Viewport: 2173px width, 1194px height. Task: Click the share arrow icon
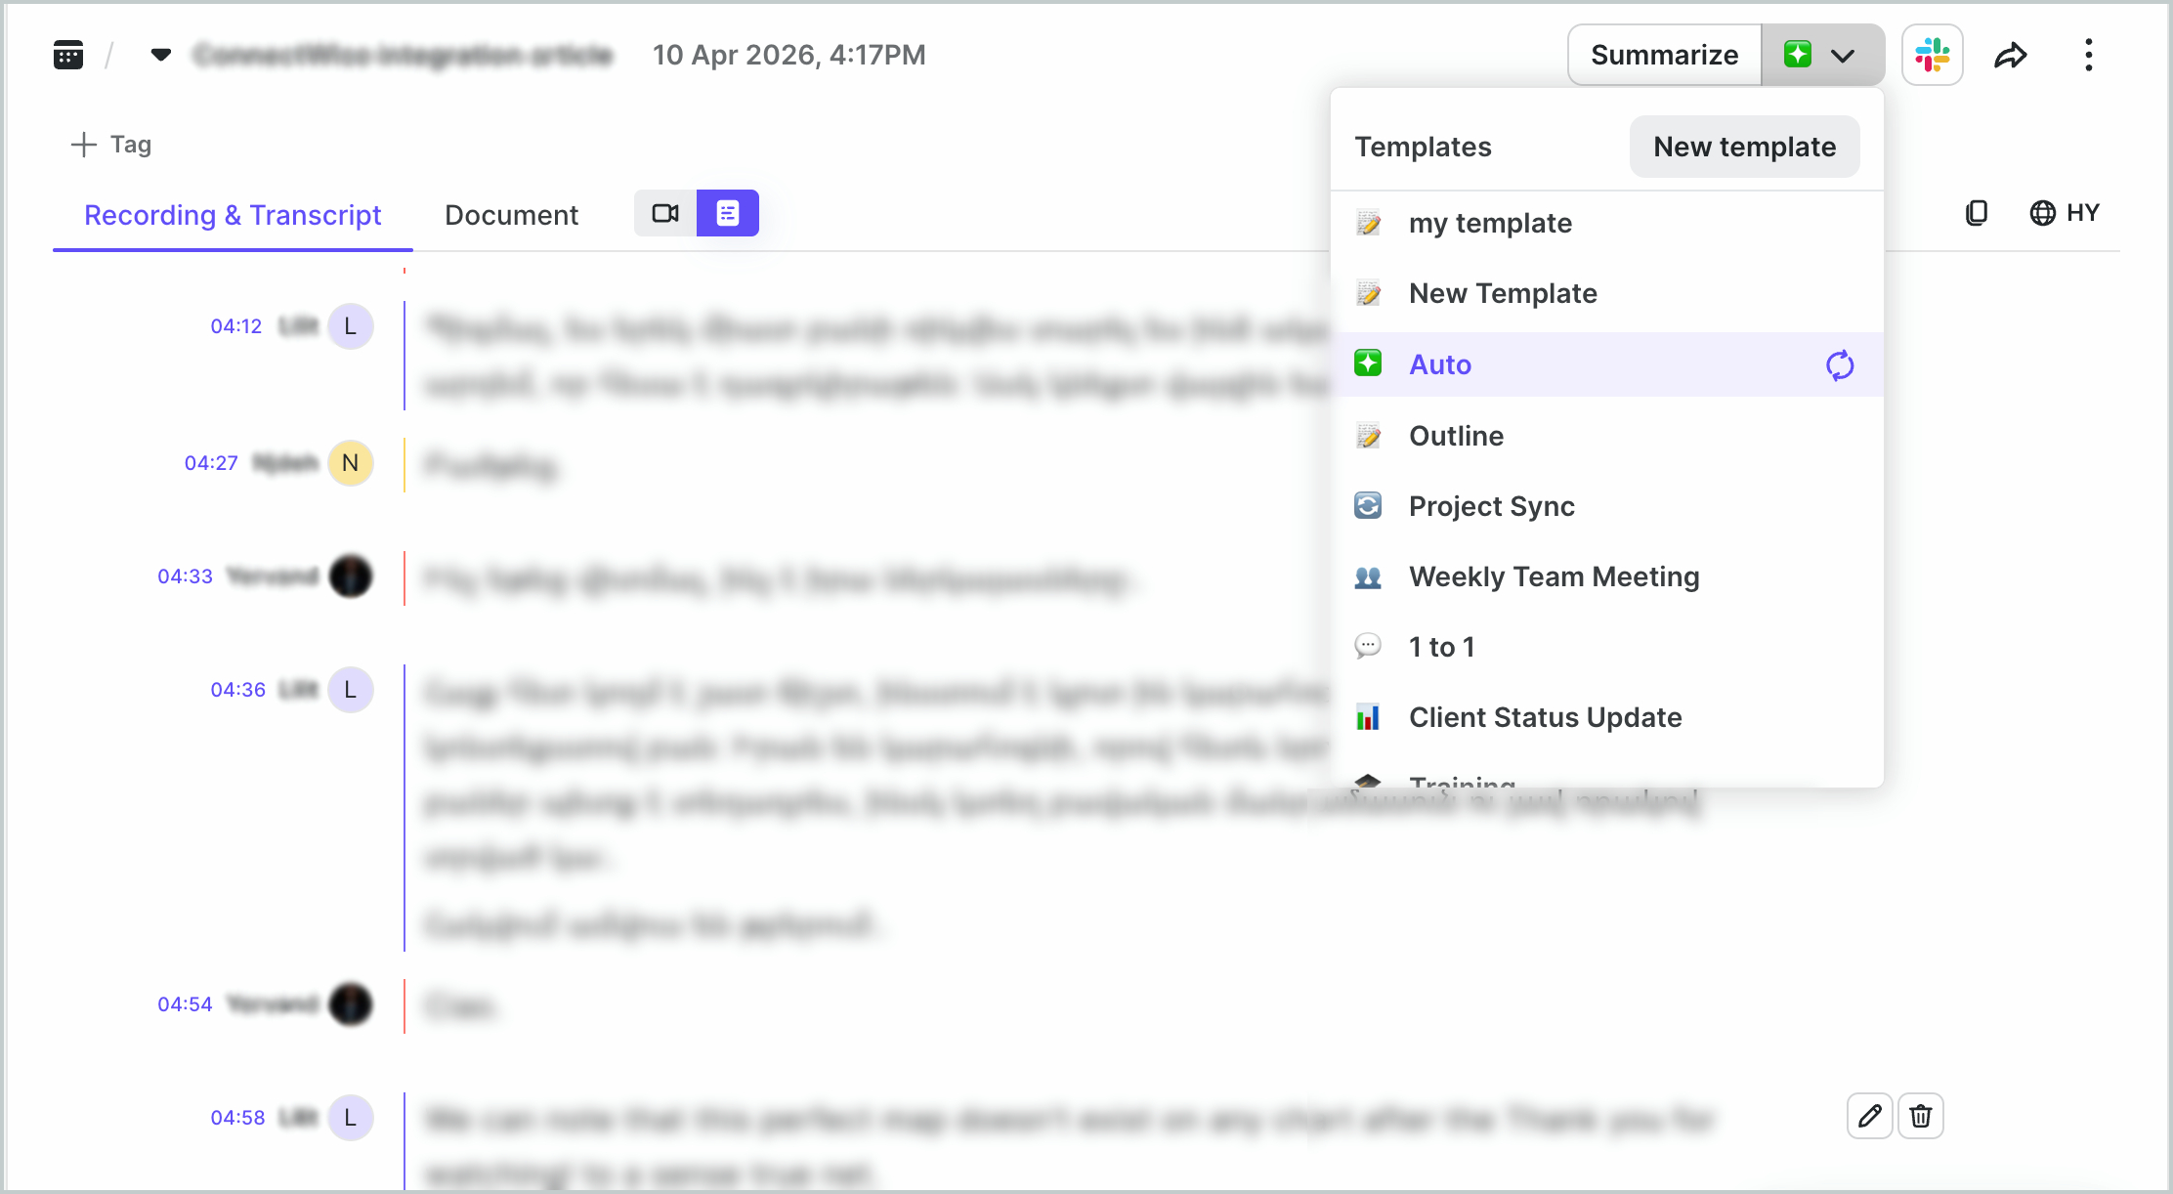2010,56
